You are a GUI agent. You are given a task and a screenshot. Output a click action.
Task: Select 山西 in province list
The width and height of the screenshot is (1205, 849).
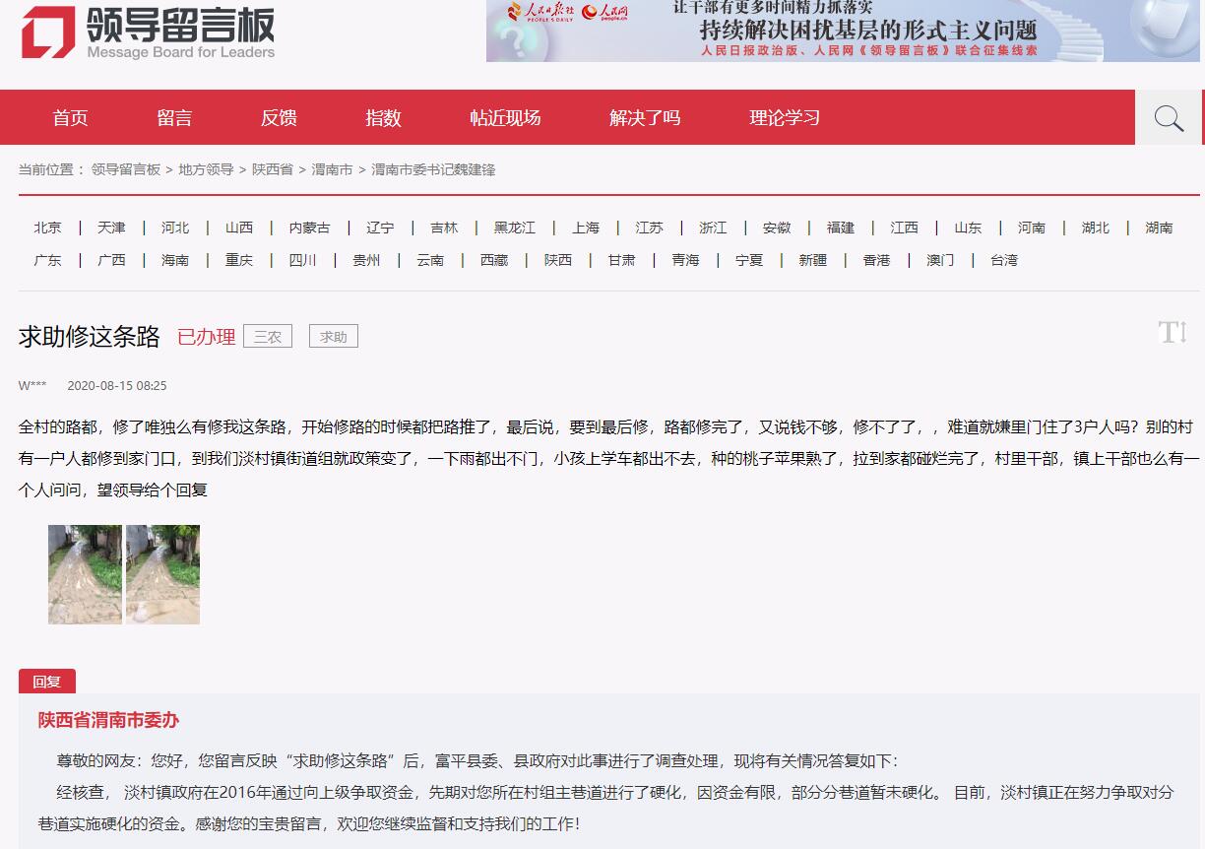239,228
